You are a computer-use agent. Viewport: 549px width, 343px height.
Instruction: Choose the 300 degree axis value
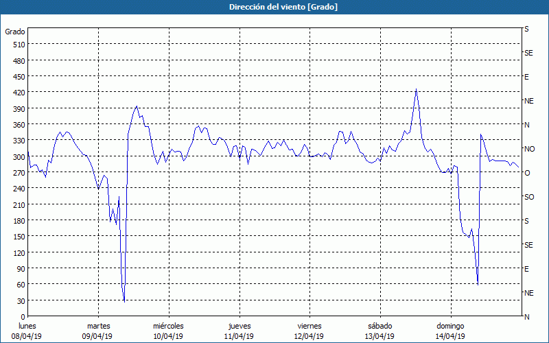19,157
